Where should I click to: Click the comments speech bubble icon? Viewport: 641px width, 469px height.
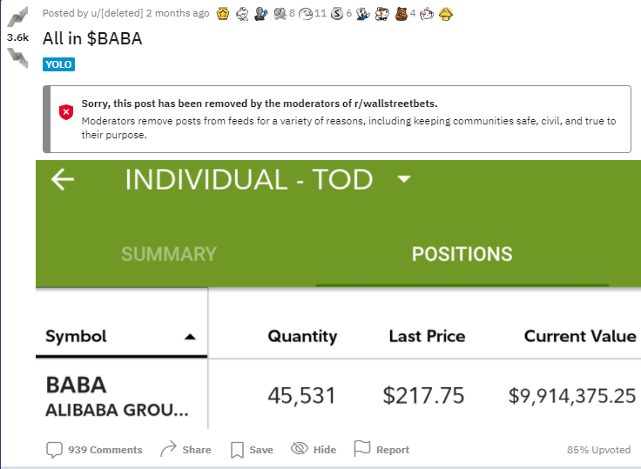54,449
